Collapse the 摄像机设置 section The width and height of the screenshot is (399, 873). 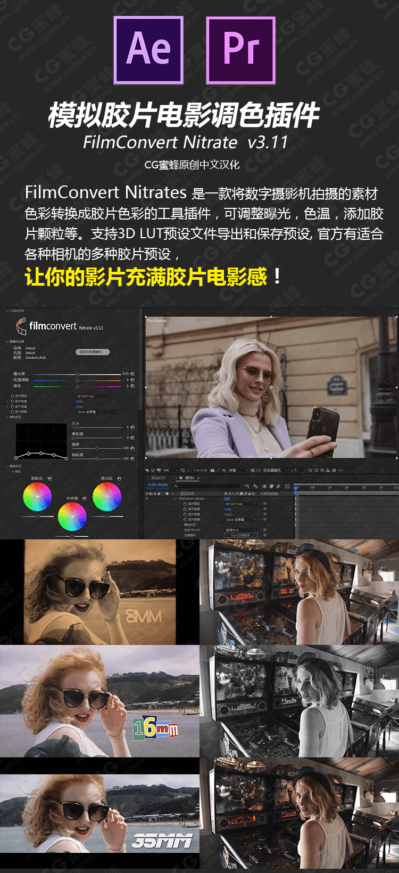[x=7, y=342]
